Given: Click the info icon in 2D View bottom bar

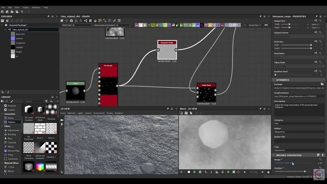Looking at the screenshot, I should point(211,172).
